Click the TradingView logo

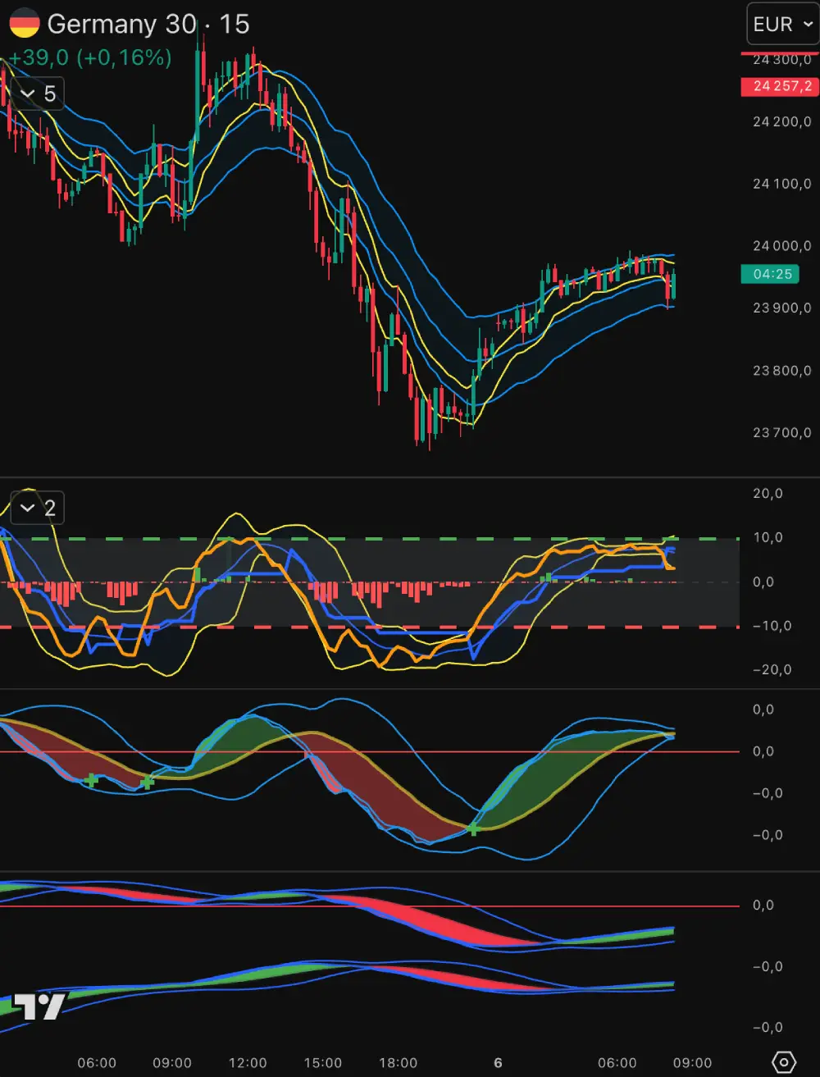[39, 1006]
